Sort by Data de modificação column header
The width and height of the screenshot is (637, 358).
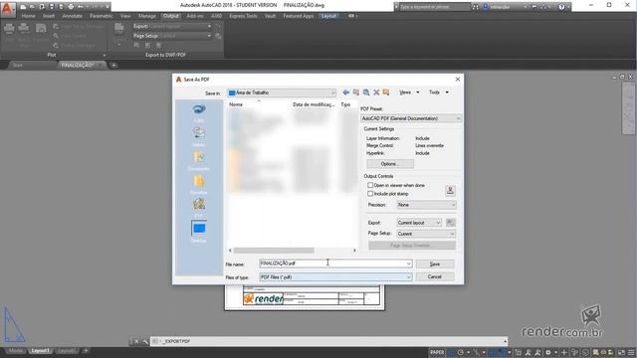click(314, 104)
